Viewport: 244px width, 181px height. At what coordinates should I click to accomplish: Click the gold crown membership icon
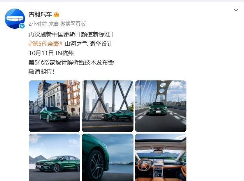[x=56, y=14]
